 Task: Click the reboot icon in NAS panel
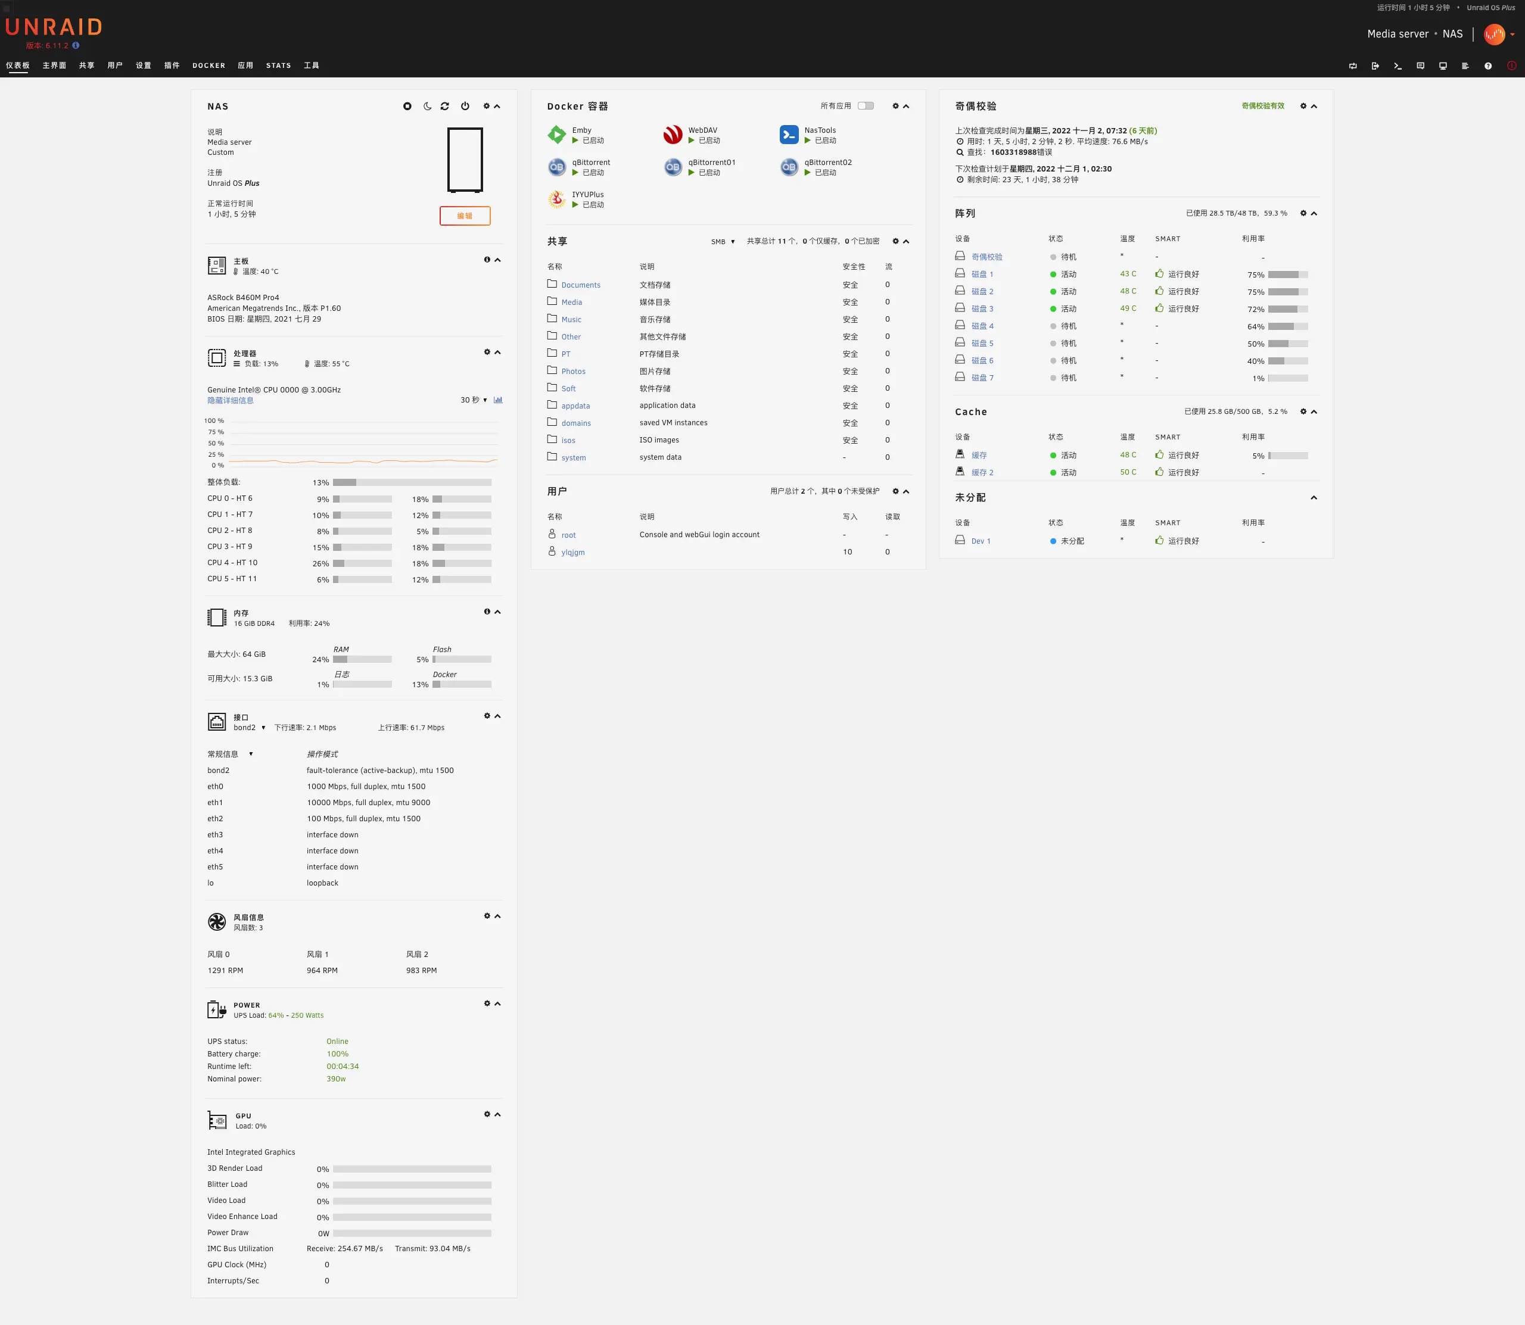click(444, 107)
